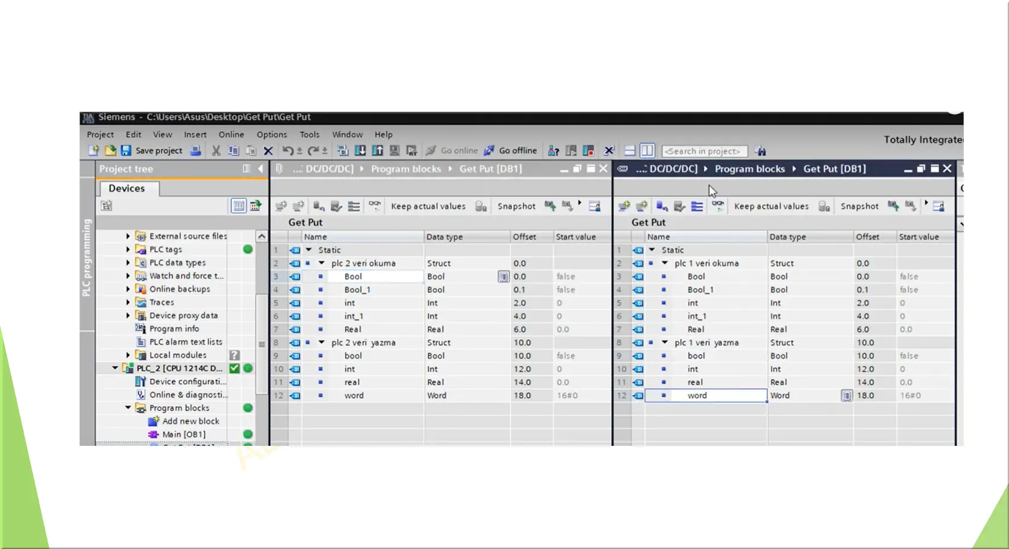Image resolution: width=1009 pixels, height=549 pixels.
Task: Click project tree vertical scrollbar
Action: click(x=261, y=344)
